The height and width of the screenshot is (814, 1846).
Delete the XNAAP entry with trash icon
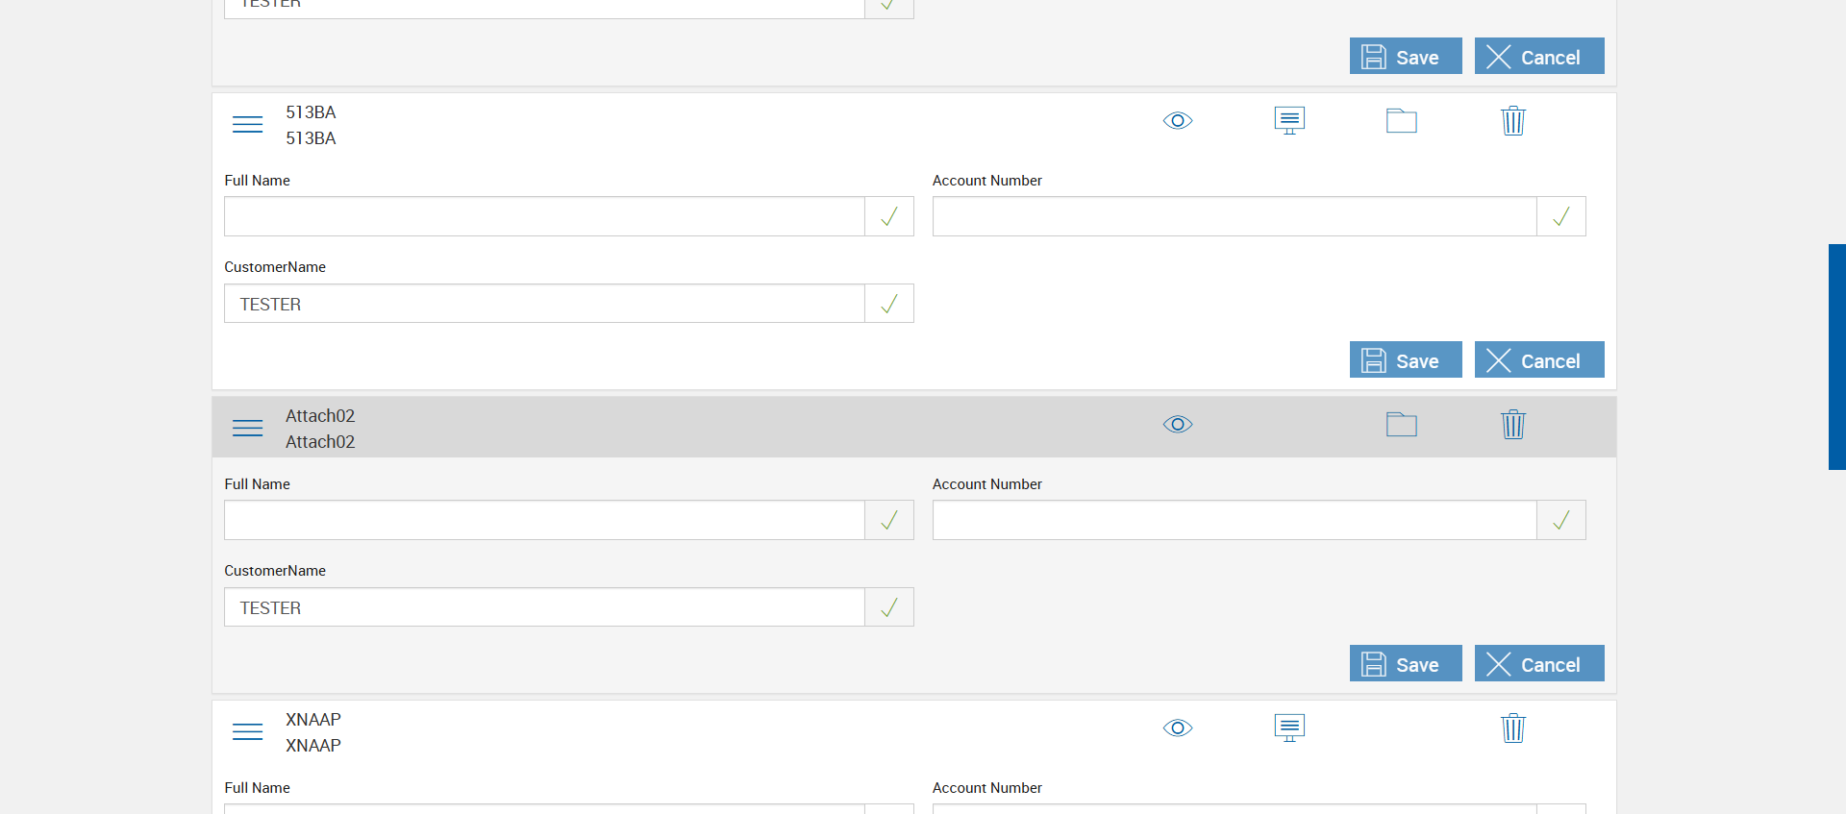click(x=1512, y=728)
